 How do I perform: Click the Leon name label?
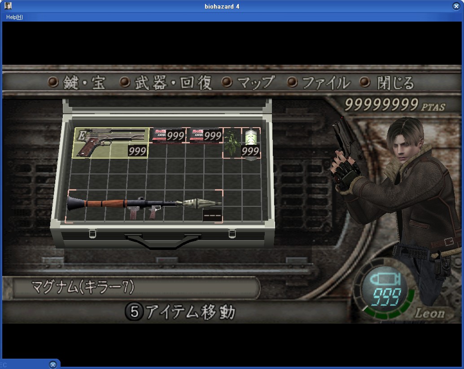(429, 313)
